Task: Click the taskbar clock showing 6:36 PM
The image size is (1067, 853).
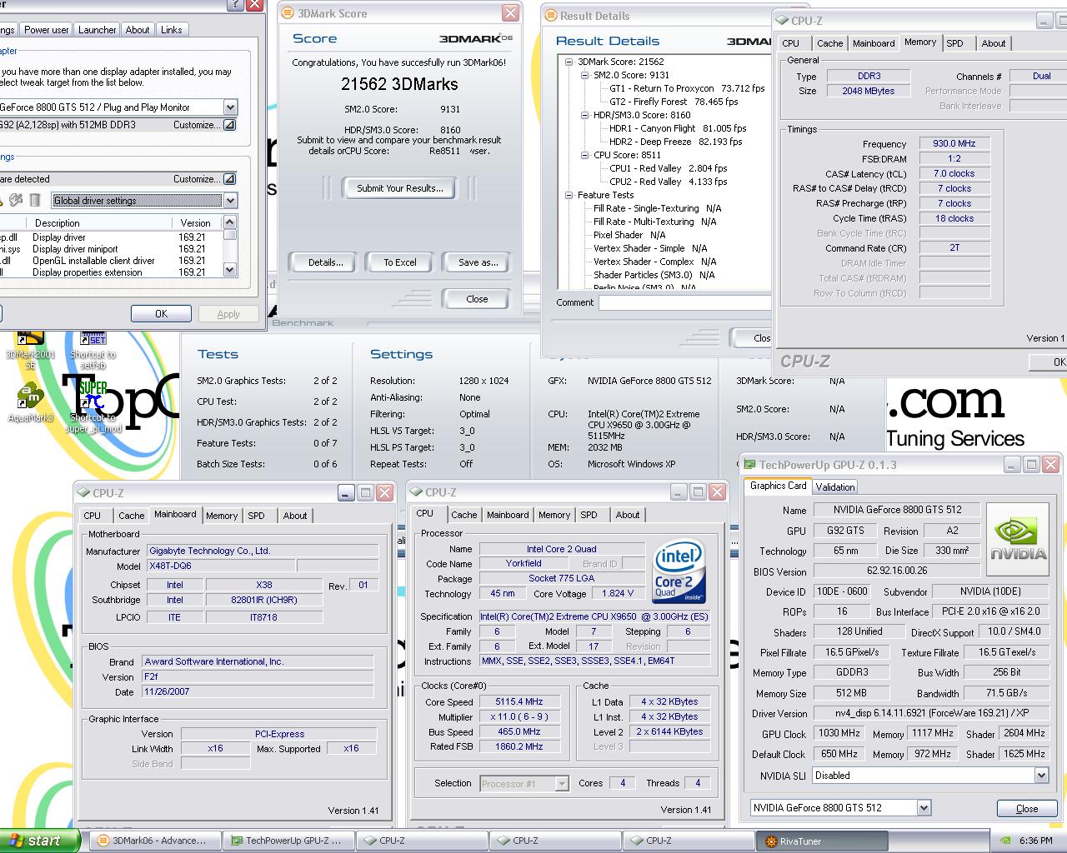Action: [1035, 841]
